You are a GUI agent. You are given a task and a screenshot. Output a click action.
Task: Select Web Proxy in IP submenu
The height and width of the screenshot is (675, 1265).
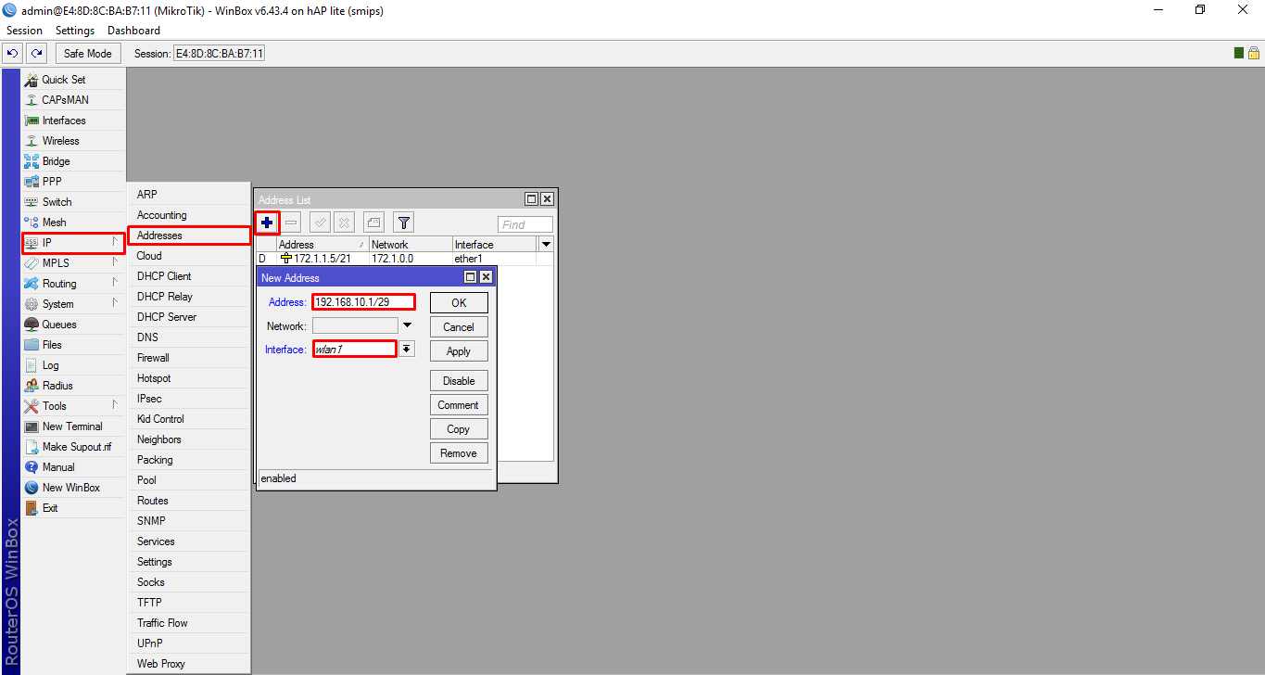point(189,664)
